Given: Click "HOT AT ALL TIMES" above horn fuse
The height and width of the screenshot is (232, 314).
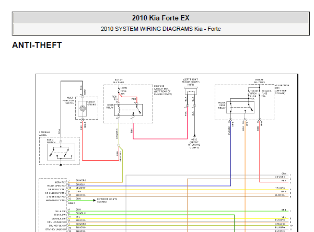Looking at the screenshot, I should click(119, 81).
